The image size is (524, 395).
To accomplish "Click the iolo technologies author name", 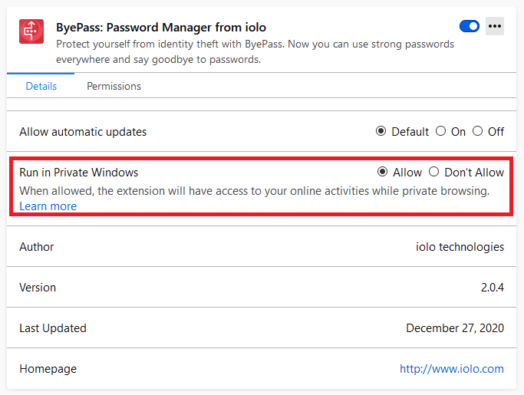I will click(x=460, y=247).
